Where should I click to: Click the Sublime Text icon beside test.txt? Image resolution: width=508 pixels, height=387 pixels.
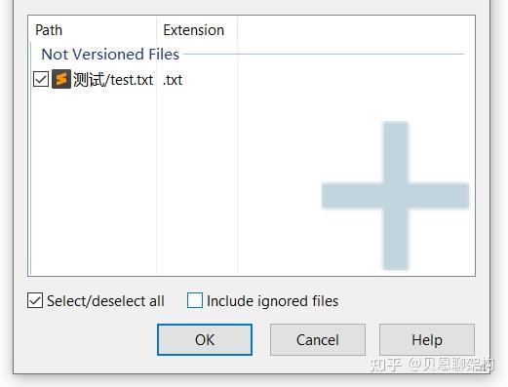(61, 79)
